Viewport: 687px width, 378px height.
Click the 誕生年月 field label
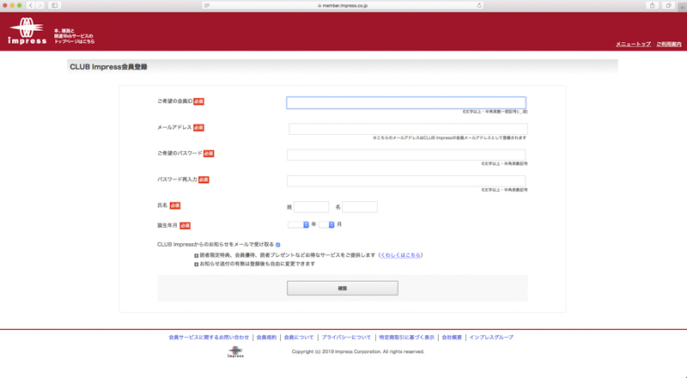click(x=167, y=225)
